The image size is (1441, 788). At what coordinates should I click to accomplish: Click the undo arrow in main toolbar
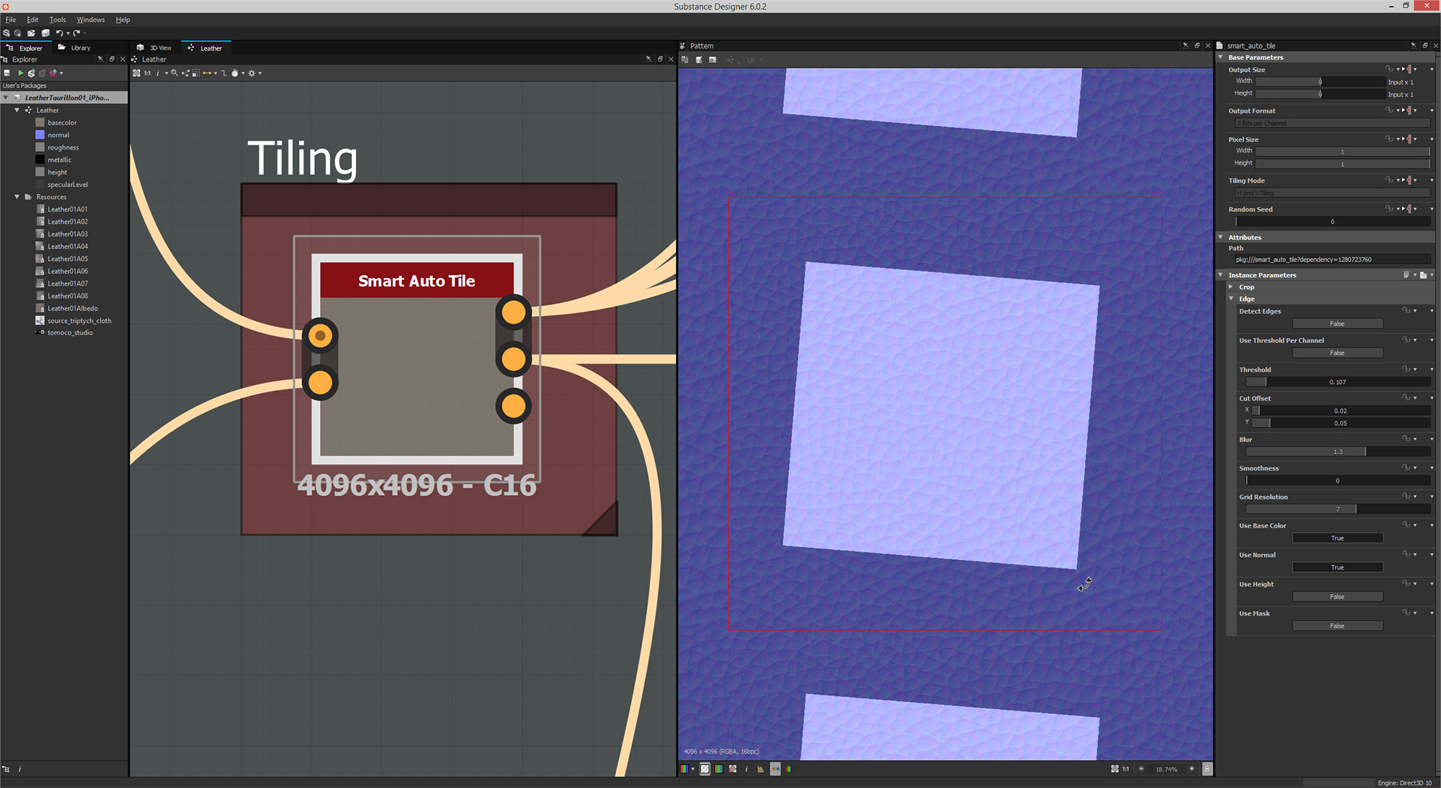(x=58, y=33)
